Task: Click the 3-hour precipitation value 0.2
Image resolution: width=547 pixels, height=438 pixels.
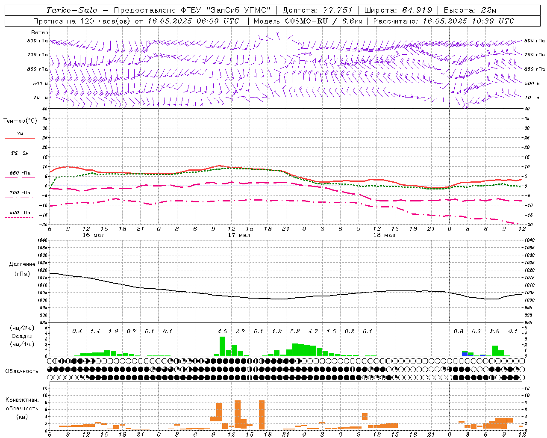Action: click(x=350, y=331)
